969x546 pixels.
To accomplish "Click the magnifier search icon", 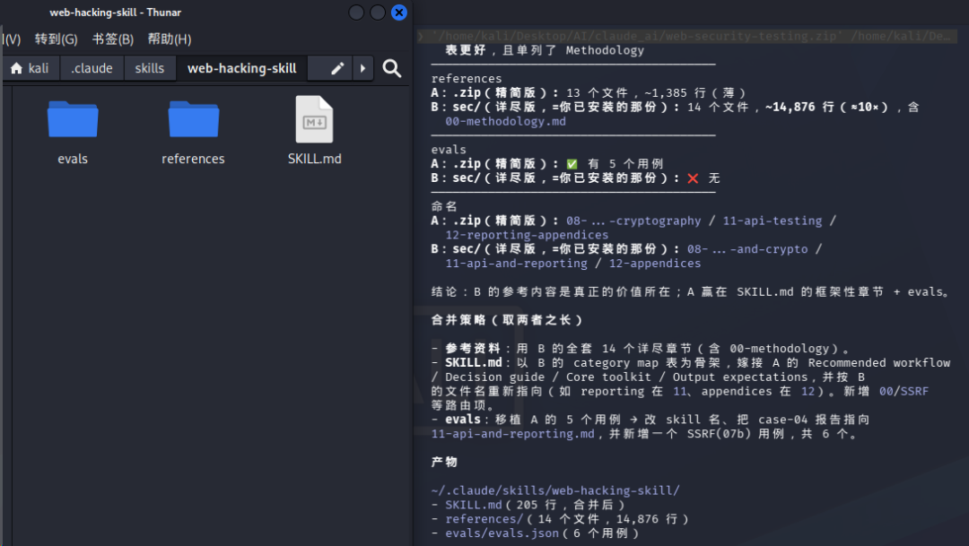I will 392,68.
